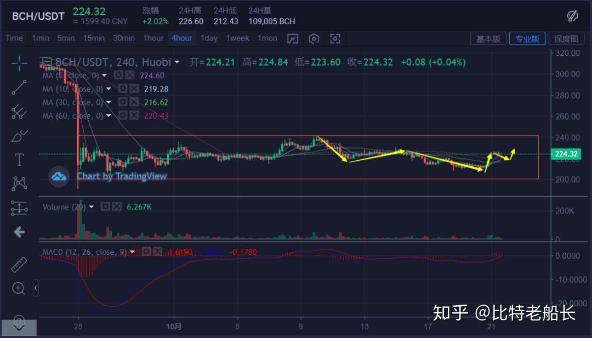592x338 pixels.
Task: Click the BCH/USDT pair name header
Action: 38,16
